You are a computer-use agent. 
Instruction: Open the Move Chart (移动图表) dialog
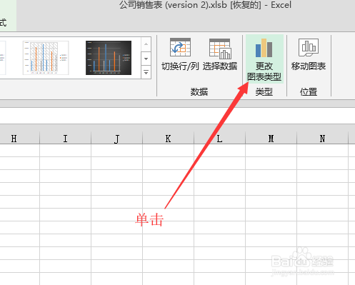tap(309, 54)
